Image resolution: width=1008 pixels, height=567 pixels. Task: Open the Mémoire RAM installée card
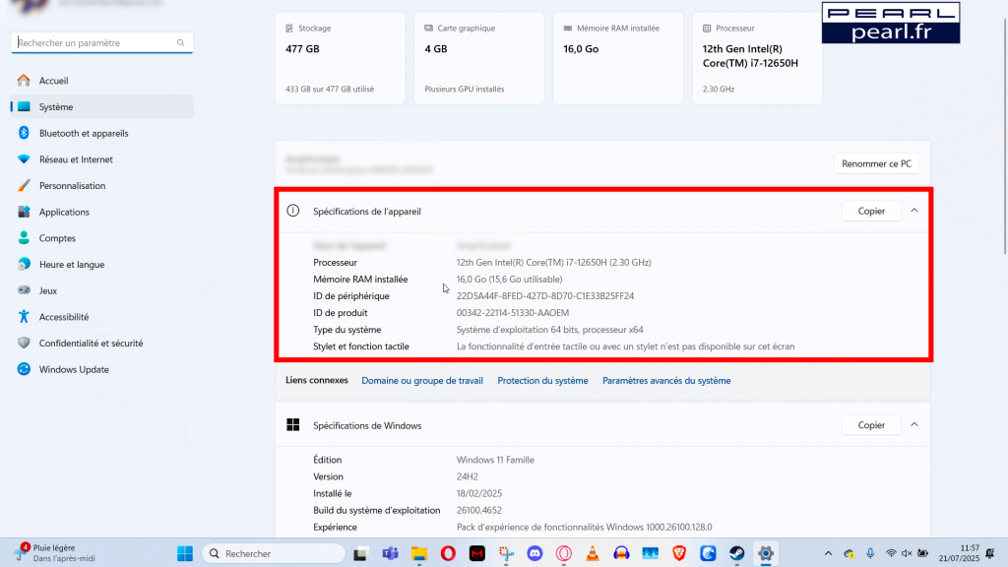click(x=618, y=58)
